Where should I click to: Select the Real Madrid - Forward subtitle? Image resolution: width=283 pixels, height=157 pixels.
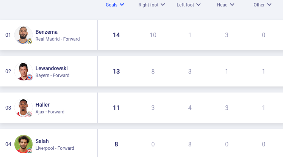[x=58, y=39]
